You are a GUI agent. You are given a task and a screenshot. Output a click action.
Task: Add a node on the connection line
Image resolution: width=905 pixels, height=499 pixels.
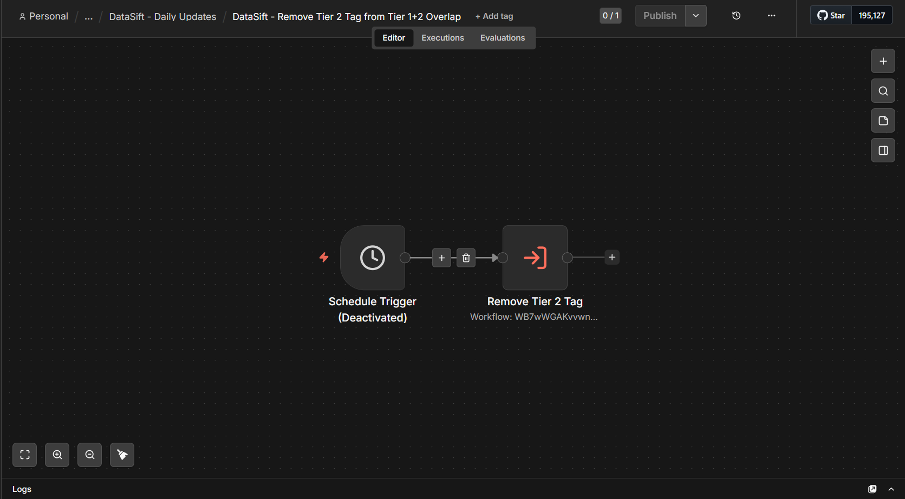tap(441, 258)
